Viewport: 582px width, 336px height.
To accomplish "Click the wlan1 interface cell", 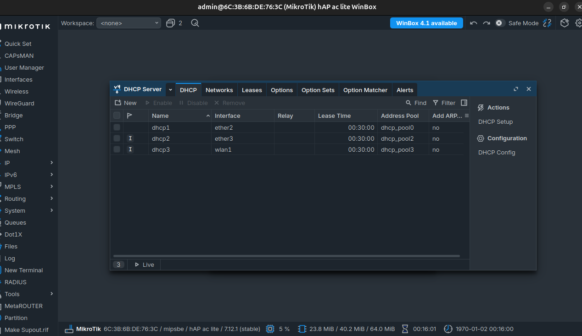I will click(242, 149).
